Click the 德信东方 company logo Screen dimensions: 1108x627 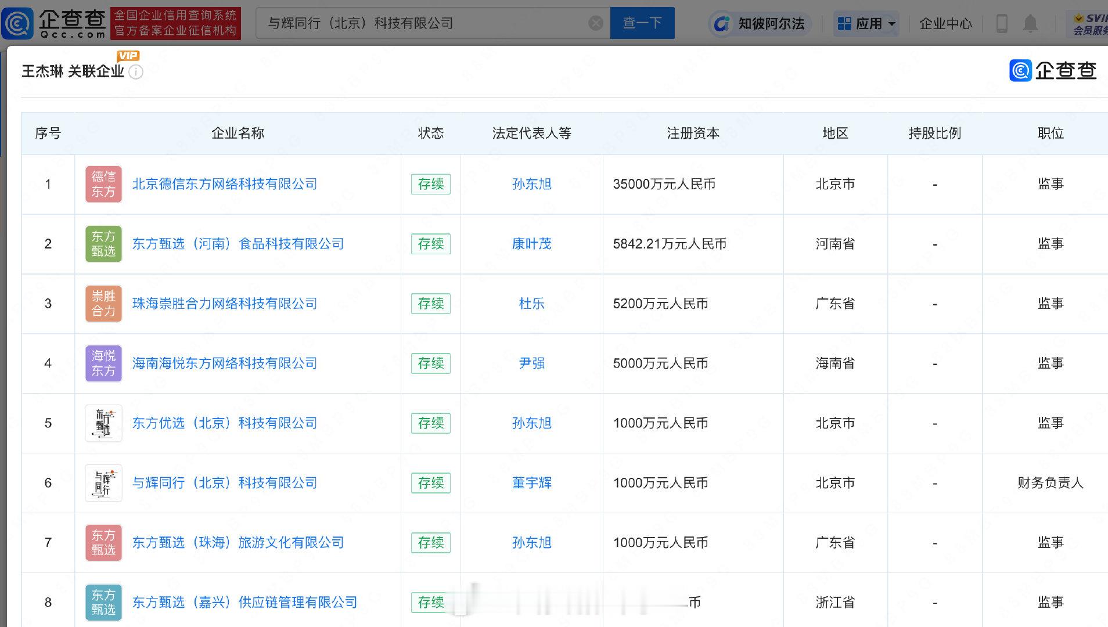tap(103, 184)
